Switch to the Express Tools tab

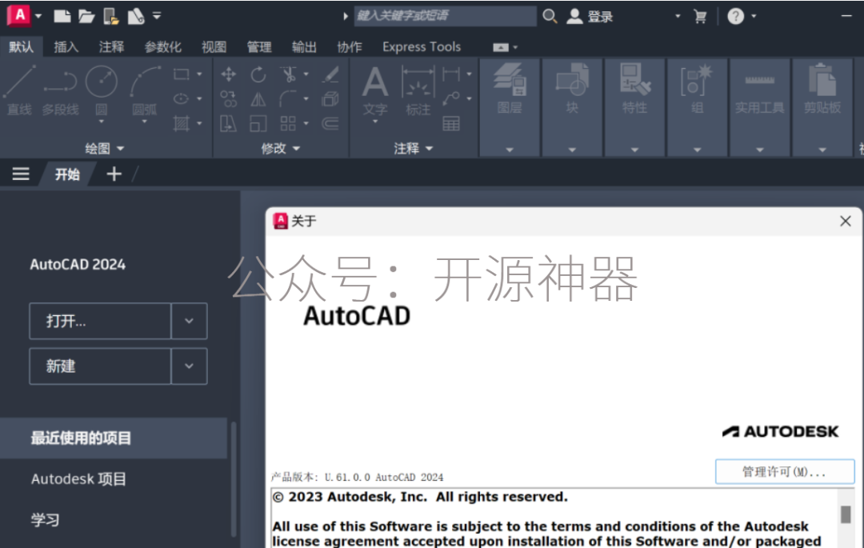(422, 47)
